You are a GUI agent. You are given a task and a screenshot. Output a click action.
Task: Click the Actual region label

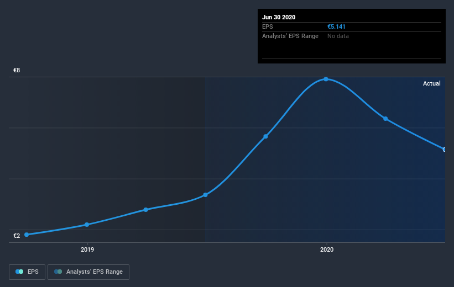(x=432, y=83)
